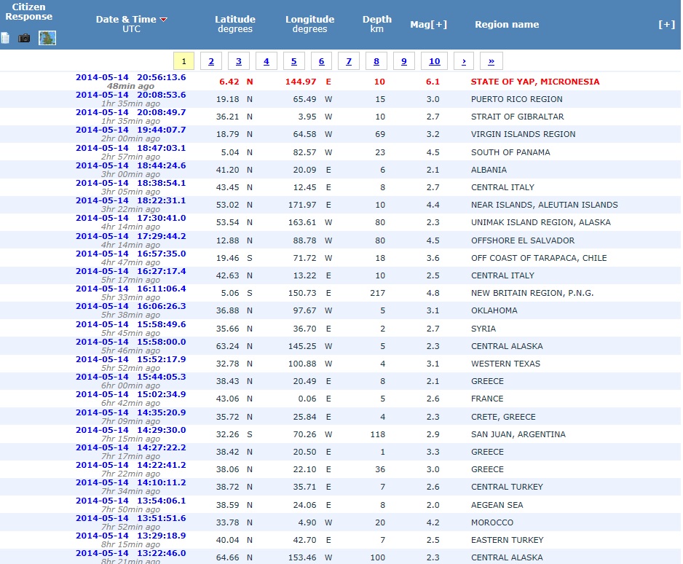Jump to last page with double arrow

[491, 61]
